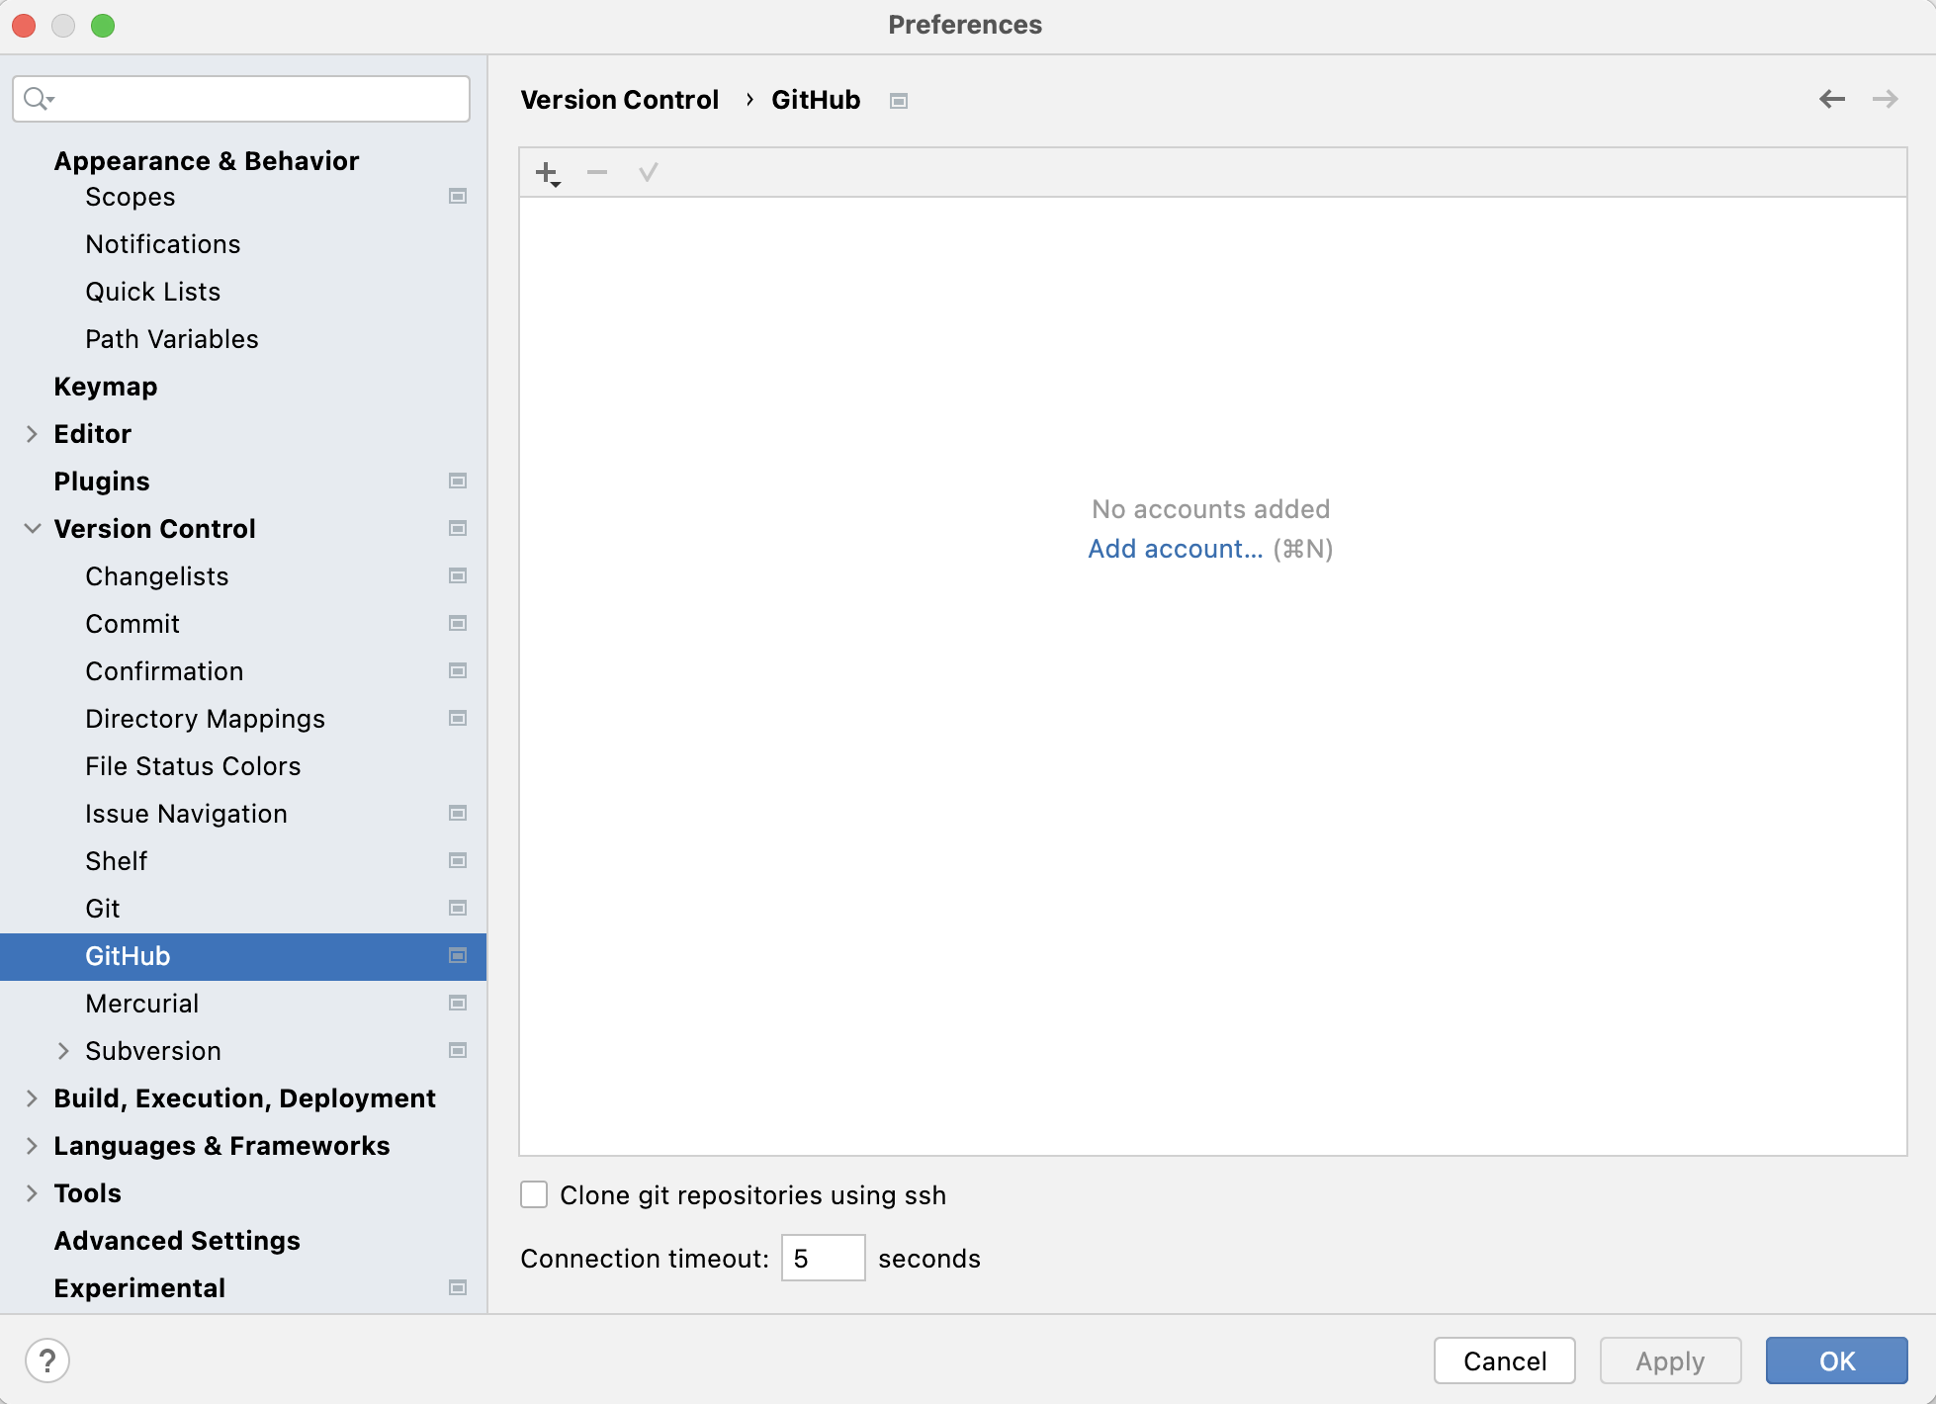The width and height of the screenshot is (1936, 1404).
Task: Click the back navigation arrow
Action: pyautogui.click(x=1832, y=99)
